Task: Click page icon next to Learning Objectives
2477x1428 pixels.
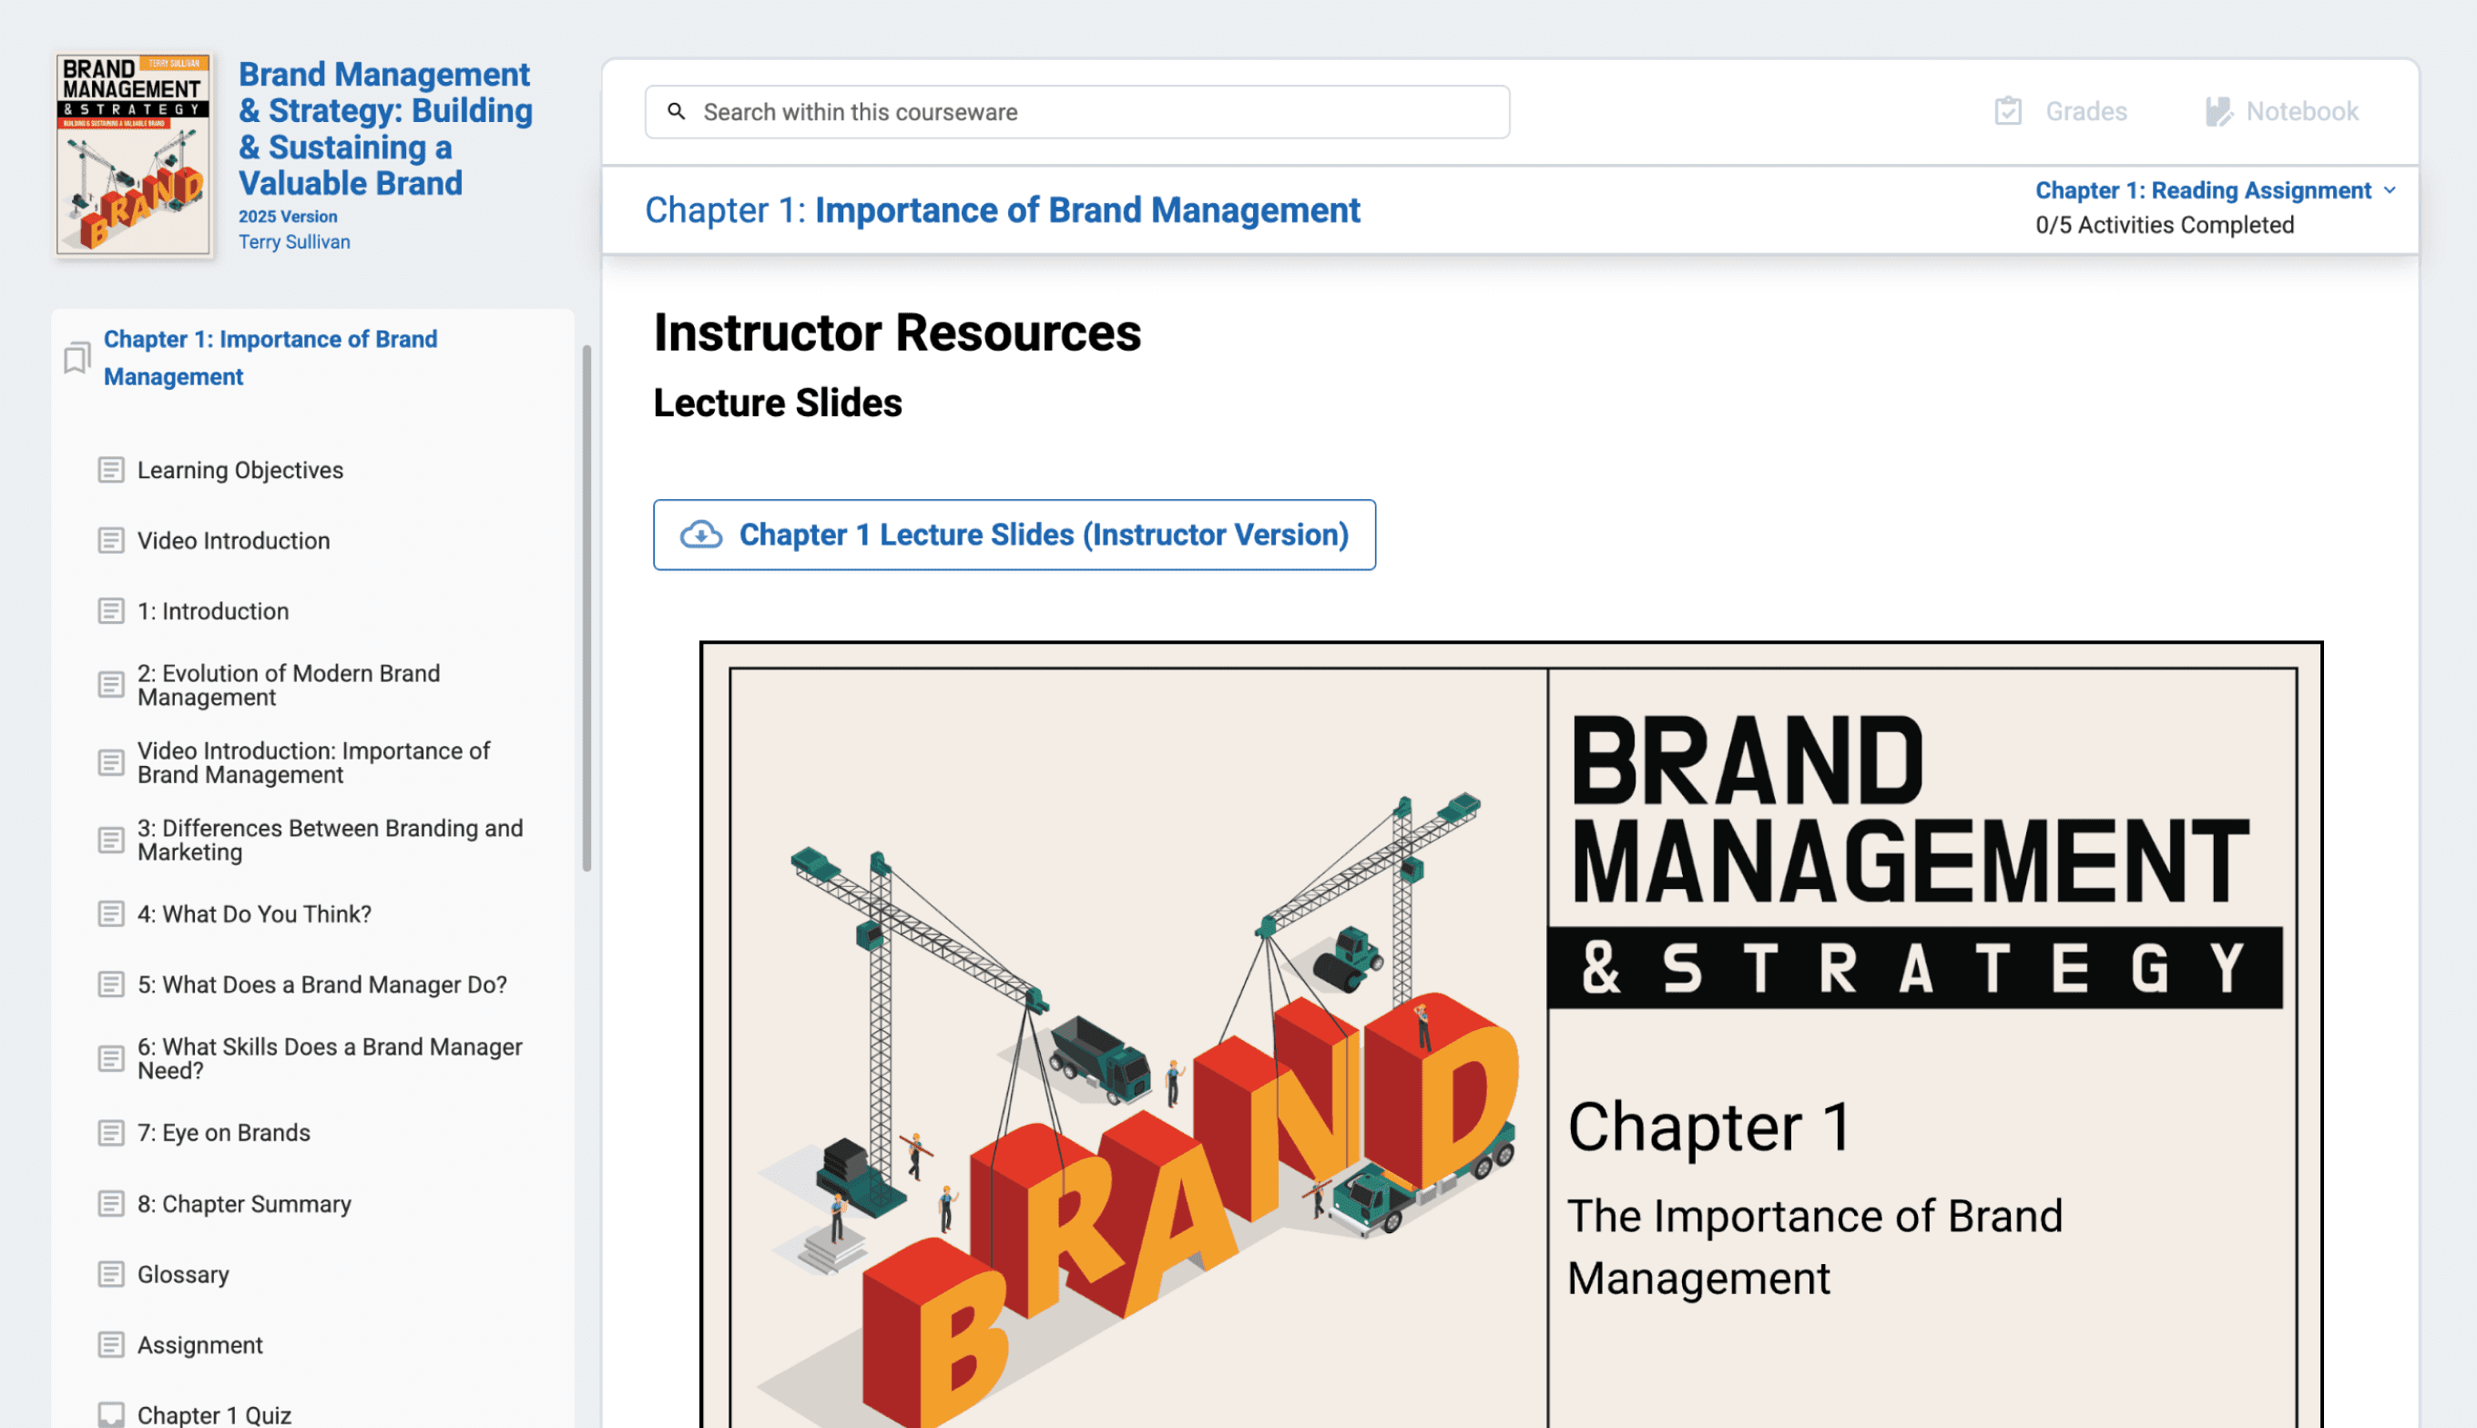Action: pyautogui.click(x=111, y=470)
